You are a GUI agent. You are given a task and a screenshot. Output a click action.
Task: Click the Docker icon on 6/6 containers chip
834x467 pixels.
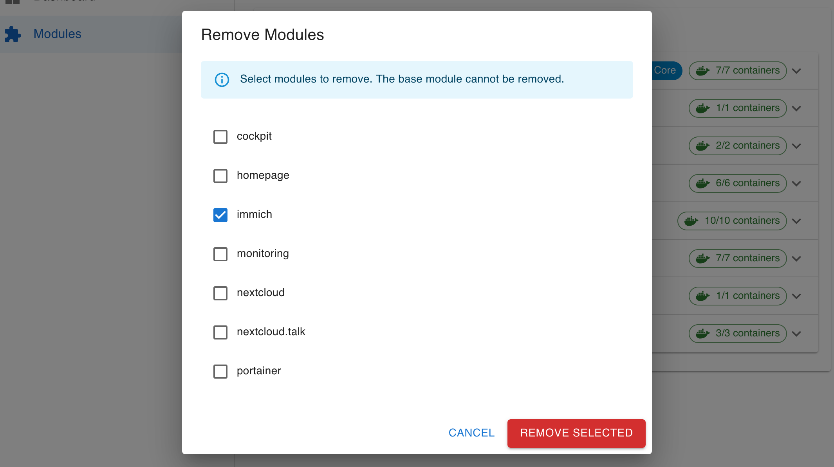pos(703,183)
